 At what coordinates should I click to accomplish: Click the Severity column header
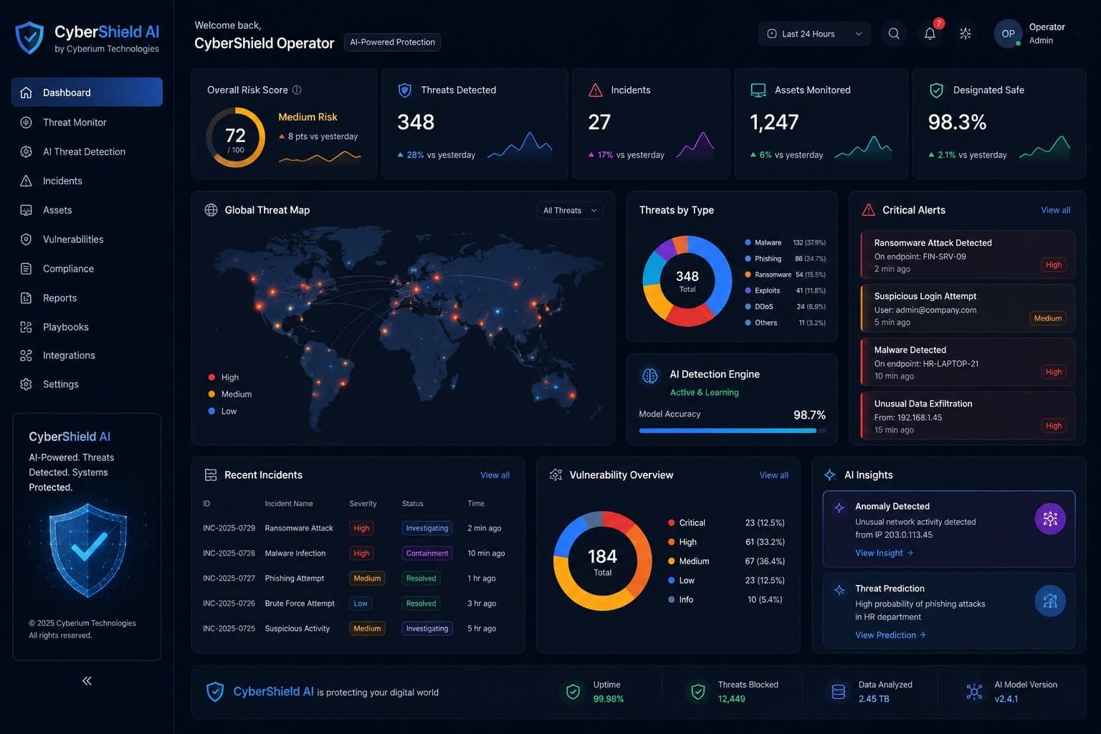tap(363, 504)
